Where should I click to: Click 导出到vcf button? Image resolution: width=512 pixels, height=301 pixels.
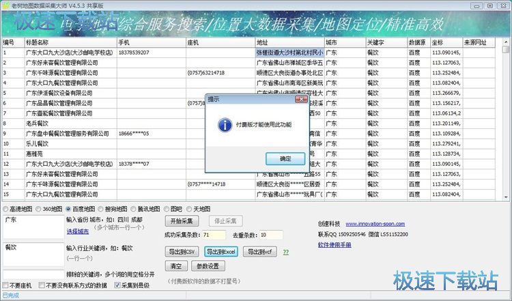coord(260,252)
